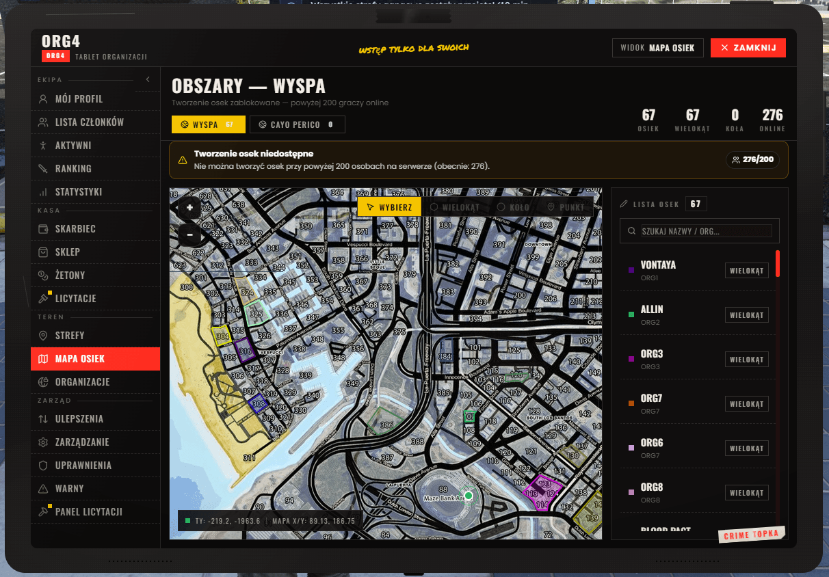Select the Koło circle tool
Screen dimensions: 829x577
pos(513,207)
